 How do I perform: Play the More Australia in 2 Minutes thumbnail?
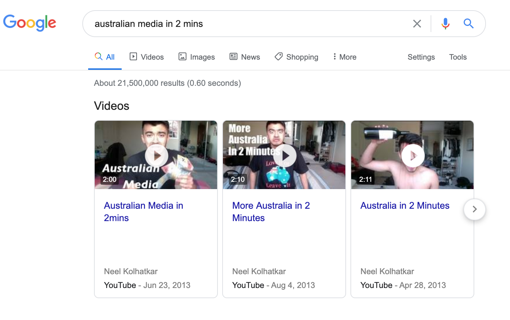click(x=285, y=155)
